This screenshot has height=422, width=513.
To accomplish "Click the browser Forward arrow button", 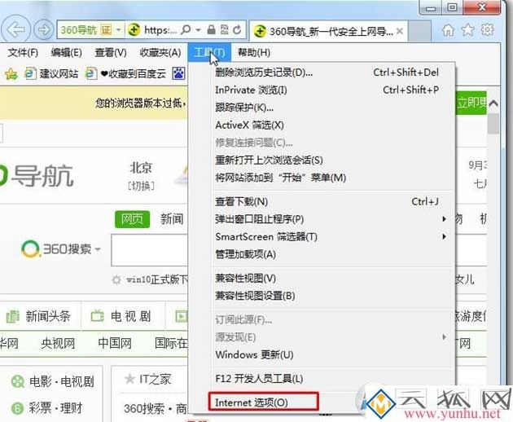I will click(43, 30).
